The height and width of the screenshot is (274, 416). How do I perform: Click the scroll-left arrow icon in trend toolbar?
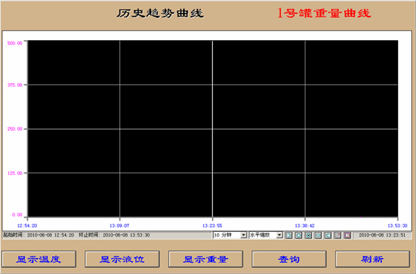pos(289,235)
